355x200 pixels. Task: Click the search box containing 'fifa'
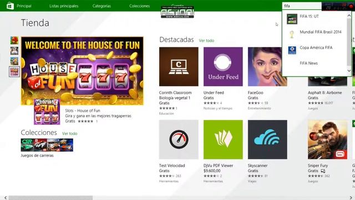pyautogui.click(x=302, y=6)
